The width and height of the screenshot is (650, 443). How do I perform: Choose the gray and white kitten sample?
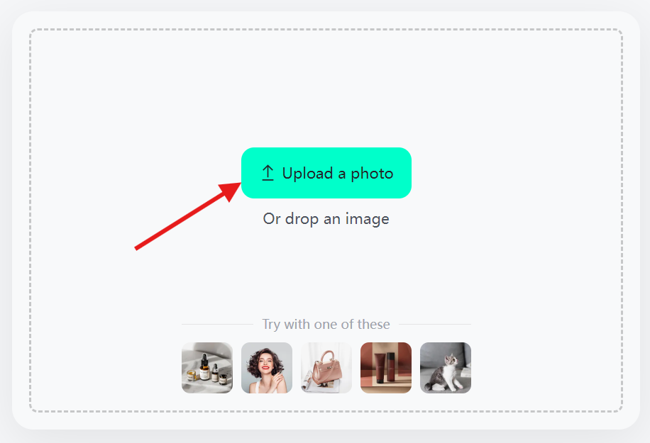(x=446, y=368)
